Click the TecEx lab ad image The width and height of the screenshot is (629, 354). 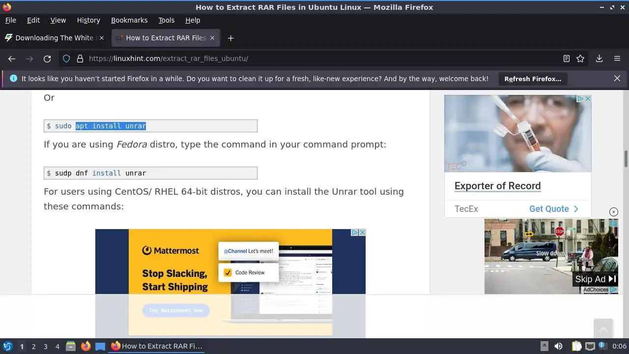(x=518, y=133)
